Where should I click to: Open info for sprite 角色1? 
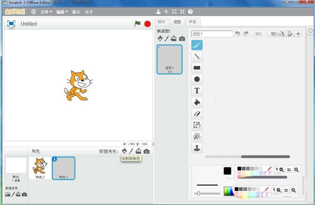click(x=54, y=159)
